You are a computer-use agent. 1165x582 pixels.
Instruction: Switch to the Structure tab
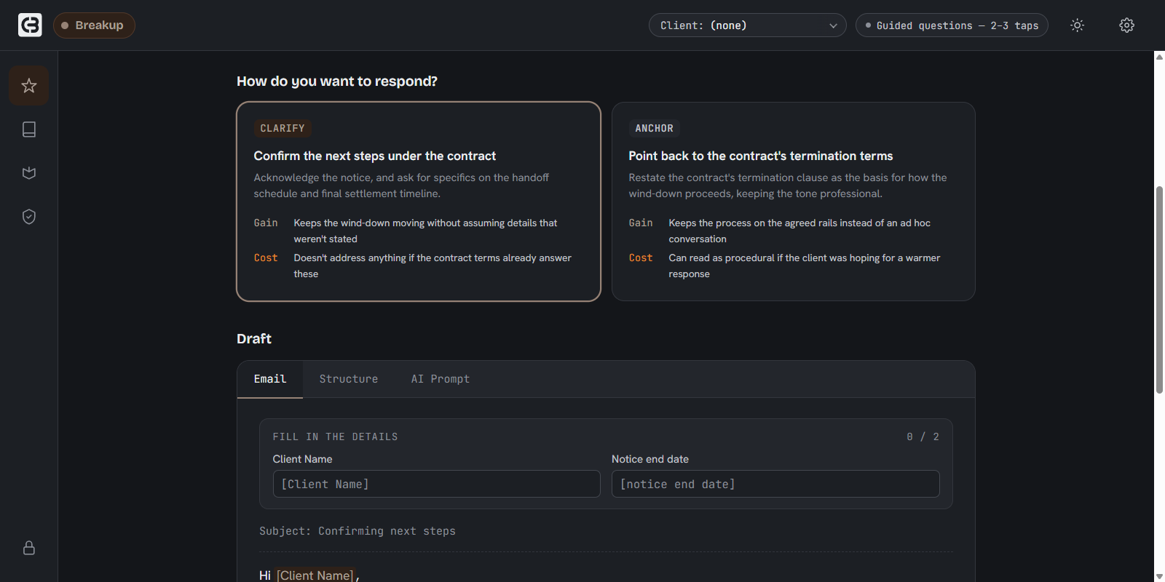[349, 379]
